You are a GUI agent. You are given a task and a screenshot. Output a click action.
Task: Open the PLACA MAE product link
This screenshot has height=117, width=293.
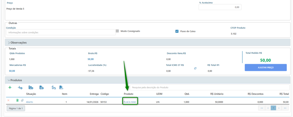click(130, 102)
